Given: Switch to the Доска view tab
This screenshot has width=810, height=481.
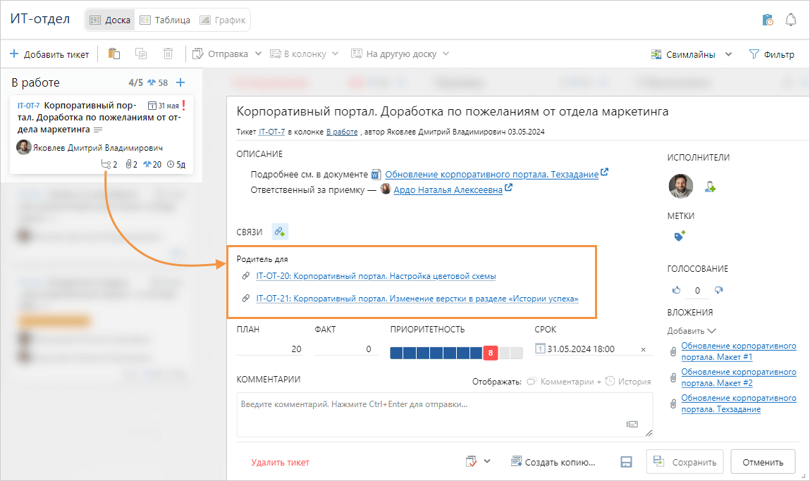Looking at the screenshot, I should coord(110,20).
